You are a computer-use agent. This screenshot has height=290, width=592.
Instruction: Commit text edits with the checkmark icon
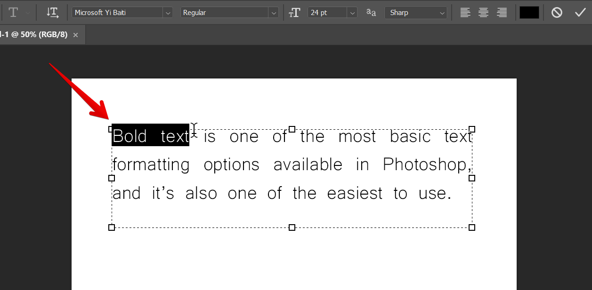[x=580, y=12]
